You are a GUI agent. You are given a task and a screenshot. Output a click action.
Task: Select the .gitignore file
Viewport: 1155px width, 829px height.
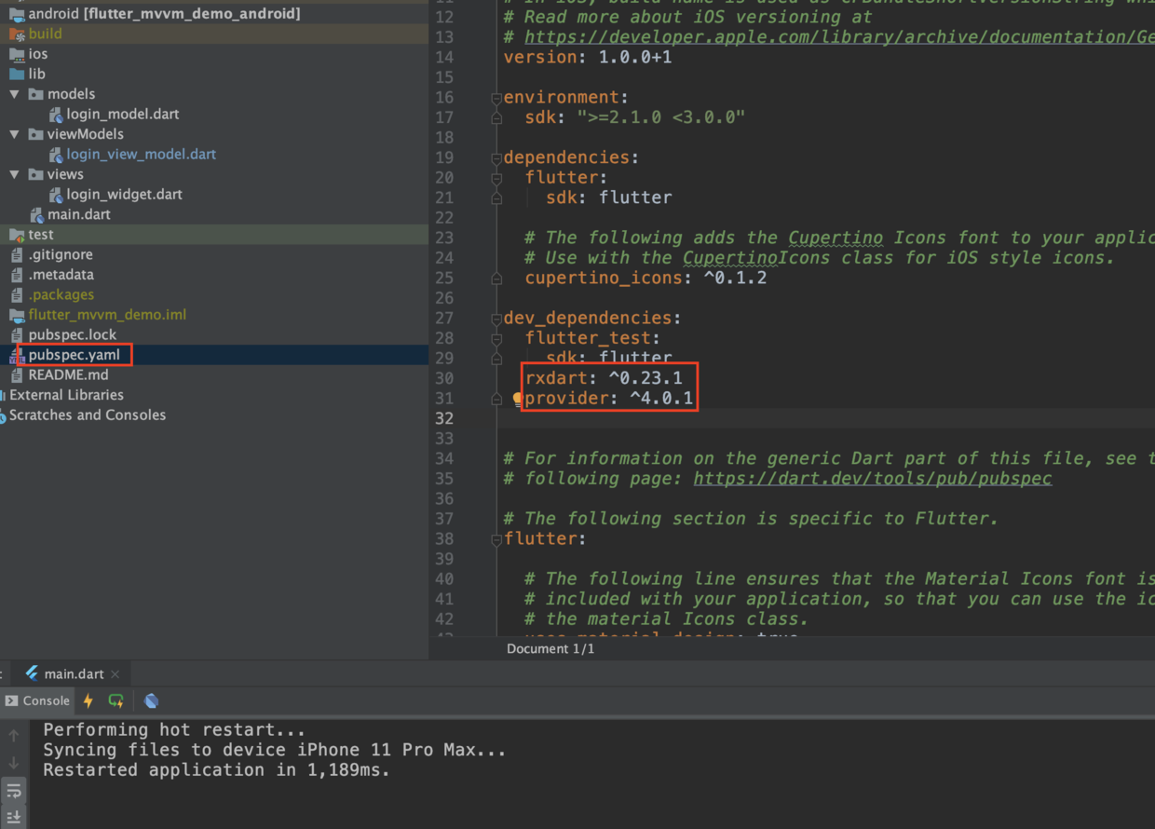click(x=61, y=254)
